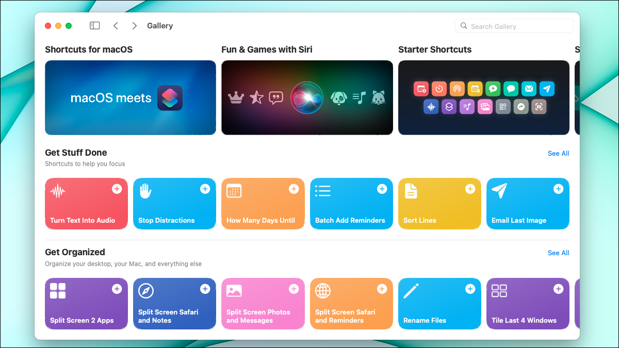Add Split Screen Safari and Notes shortcut
Image resolution: width=619 pixels, height=348 pixels.
coord(205,289)
